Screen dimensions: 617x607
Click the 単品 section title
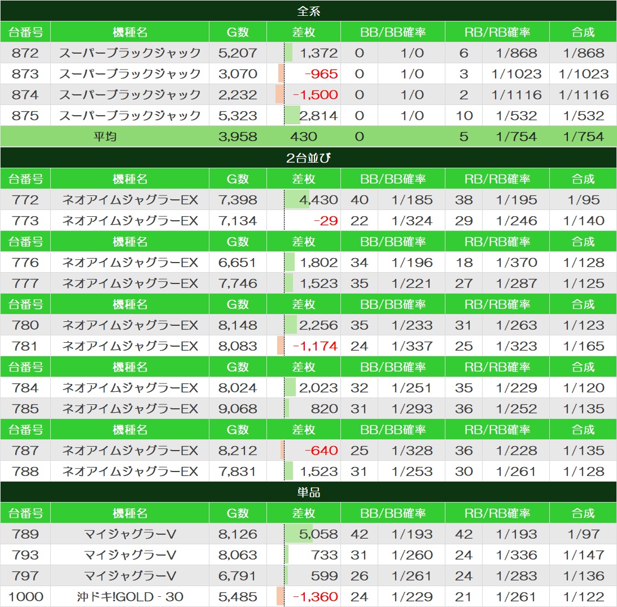point(308,492)
